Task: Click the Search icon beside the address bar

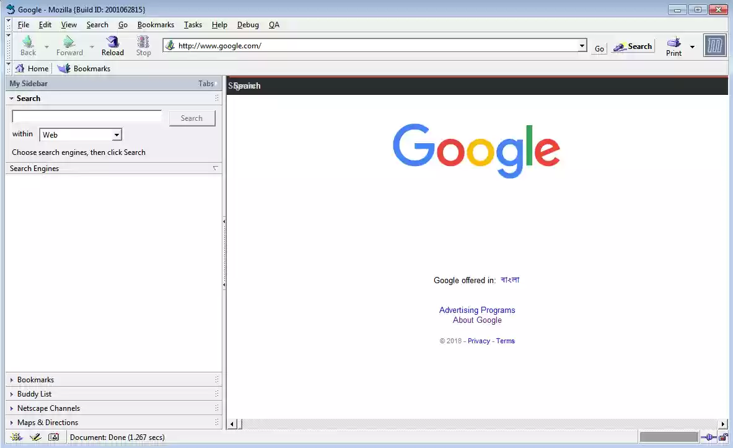Action: (632, 46)
